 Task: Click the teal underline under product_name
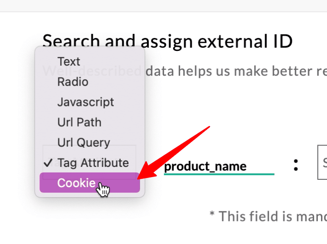click(219, 174)
